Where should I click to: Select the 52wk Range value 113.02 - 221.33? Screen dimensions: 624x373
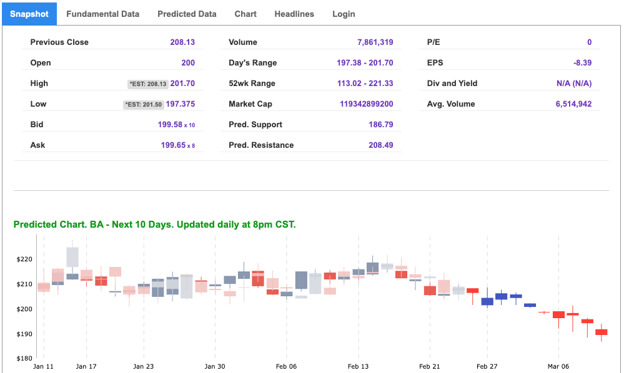coord(365,84)
